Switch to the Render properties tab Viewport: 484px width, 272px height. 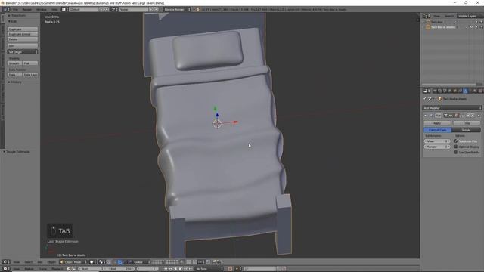pyautogui.click(x=435, y=91)
